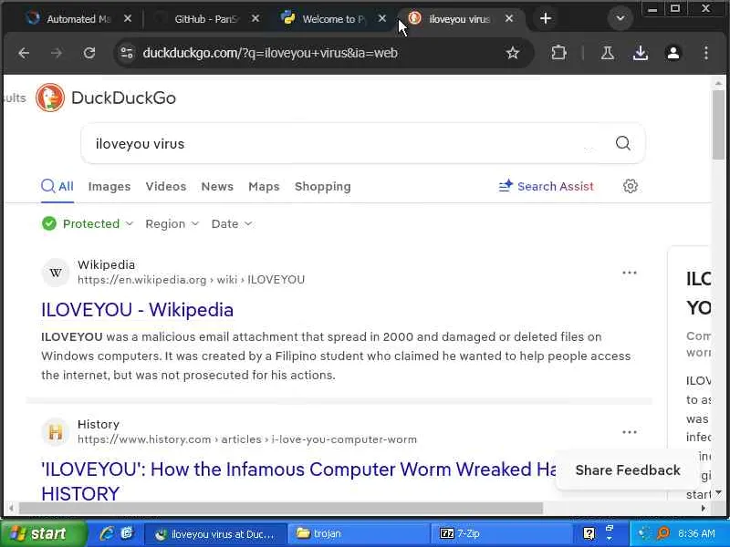Screen dimensions: 730x547
Task: Open the www.history.com URL breadcrumb
Action: (247, 439)
